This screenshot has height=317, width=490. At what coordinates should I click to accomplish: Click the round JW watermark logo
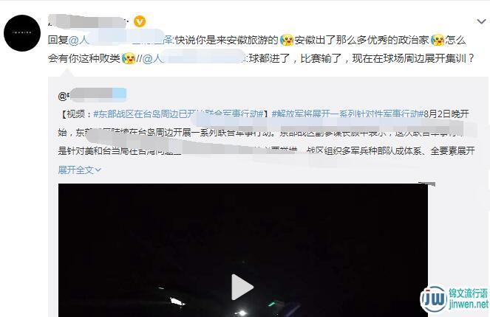(434, 299)
